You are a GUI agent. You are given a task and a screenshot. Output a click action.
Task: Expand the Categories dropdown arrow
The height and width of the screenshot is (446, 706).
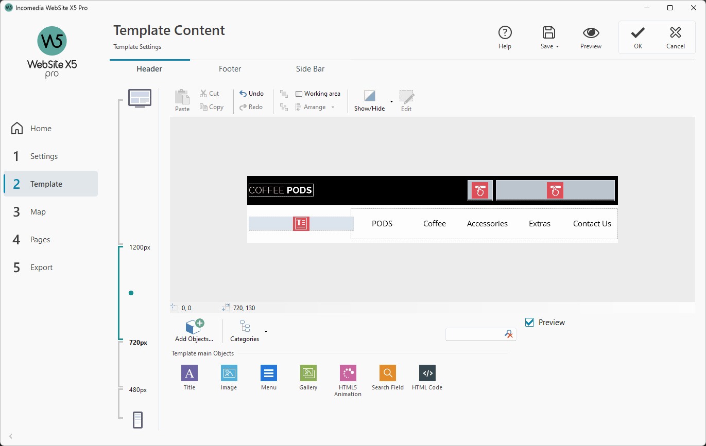266,332
